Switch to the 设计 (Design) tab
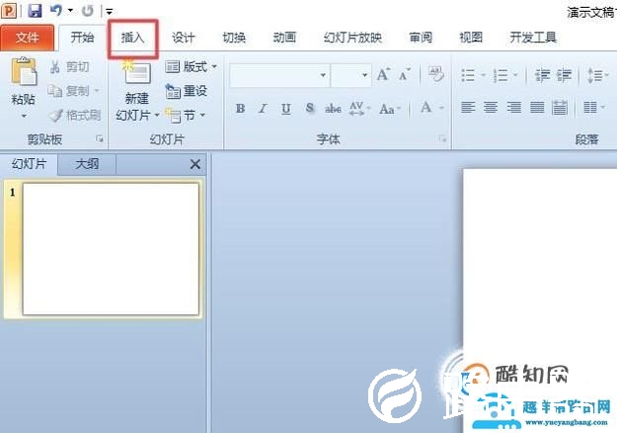The width and height of the screenshot is (617, 433). click(x=184, y=38)
